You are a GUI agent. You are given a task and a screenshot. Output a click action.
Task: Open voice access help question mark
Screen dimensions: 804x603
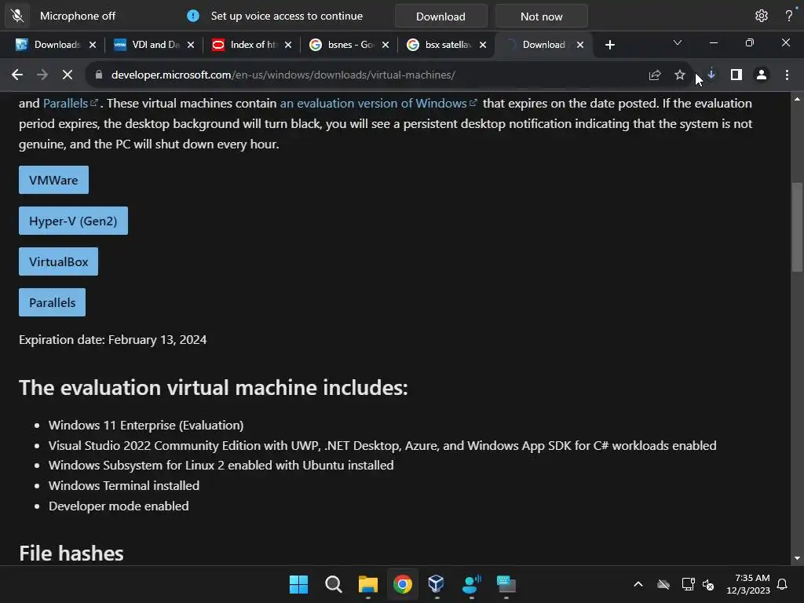pyautogui.click(x=788, y=16)
